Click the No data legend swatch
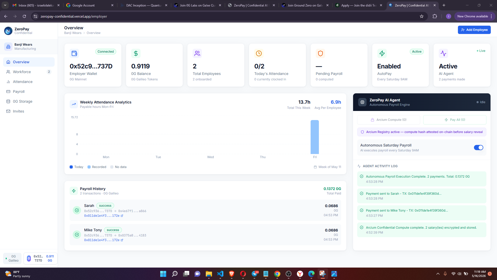497x280 pixels. pos(112,167)
